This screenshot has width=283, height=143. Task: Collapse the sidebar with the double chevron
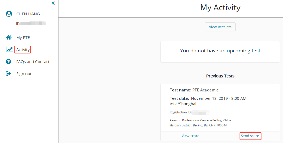tap(53, 3)
